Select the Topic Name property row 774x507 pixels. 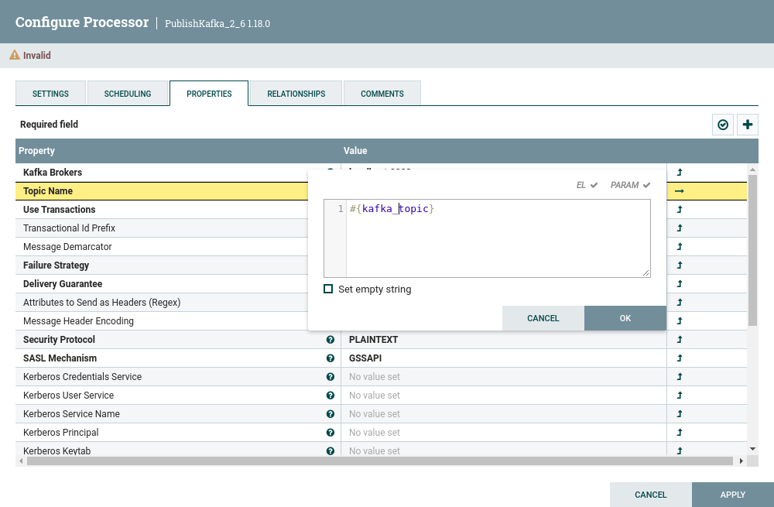coord(162,191)
